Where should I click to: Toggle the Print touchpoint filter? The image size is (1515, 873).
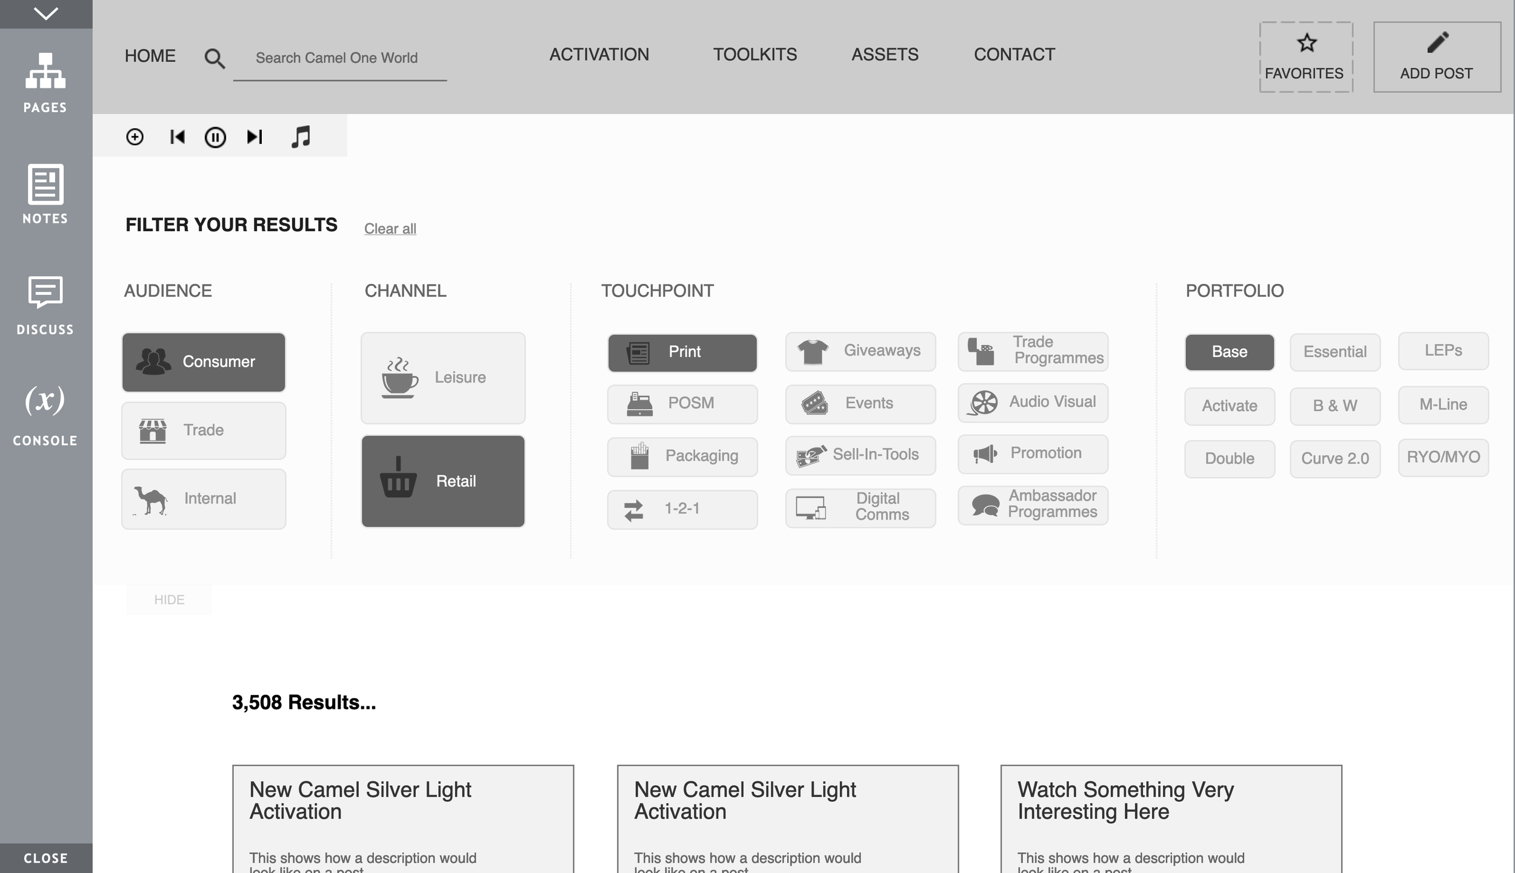point(682,352)
